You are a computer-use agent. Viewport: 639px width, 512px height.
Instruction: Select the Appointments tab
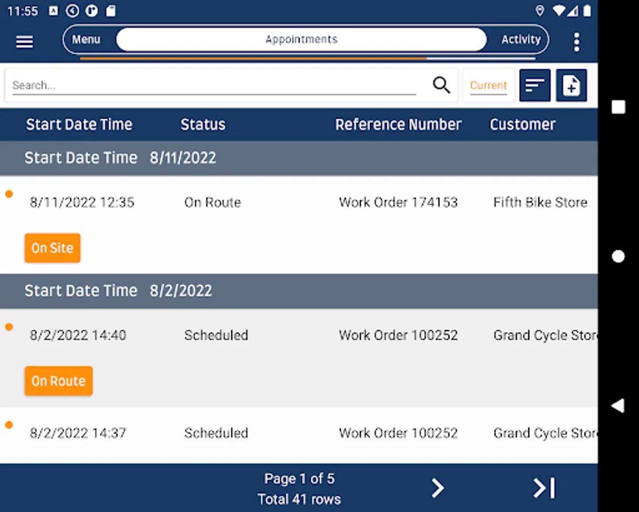(301, 39)
